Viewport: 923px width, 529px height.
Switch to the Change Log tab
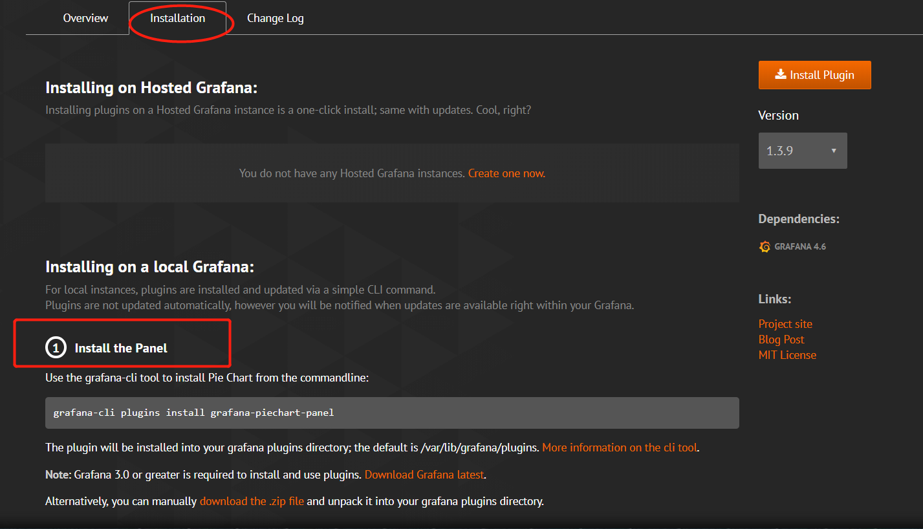coord(275,18)
